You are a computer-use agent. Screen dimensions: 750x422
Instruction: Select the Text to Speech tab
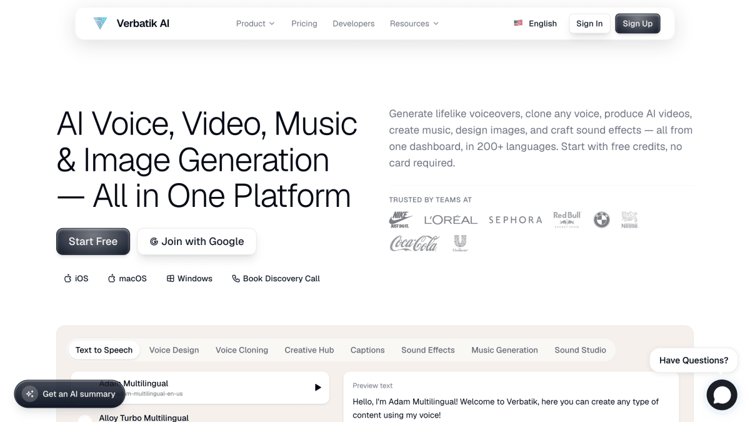[x=104, y=350]
